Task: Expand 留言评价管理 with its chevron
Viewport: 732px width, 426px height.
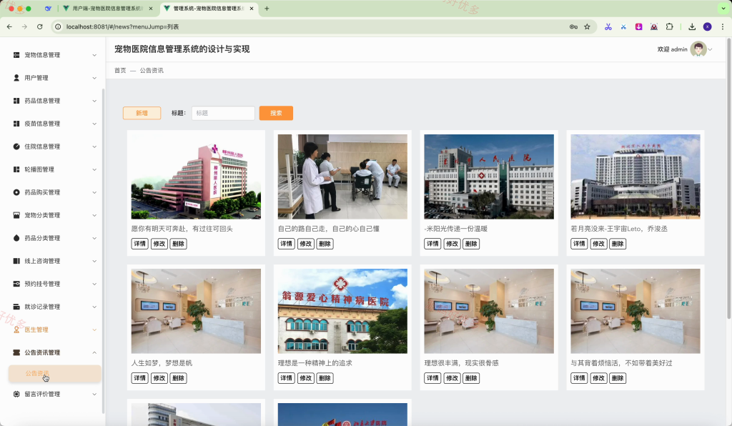Action: 94,394
